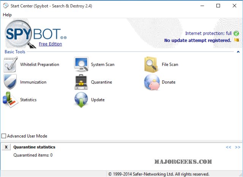Click the Statistics label
Screen dimensions: 243x177
point(28,100)
